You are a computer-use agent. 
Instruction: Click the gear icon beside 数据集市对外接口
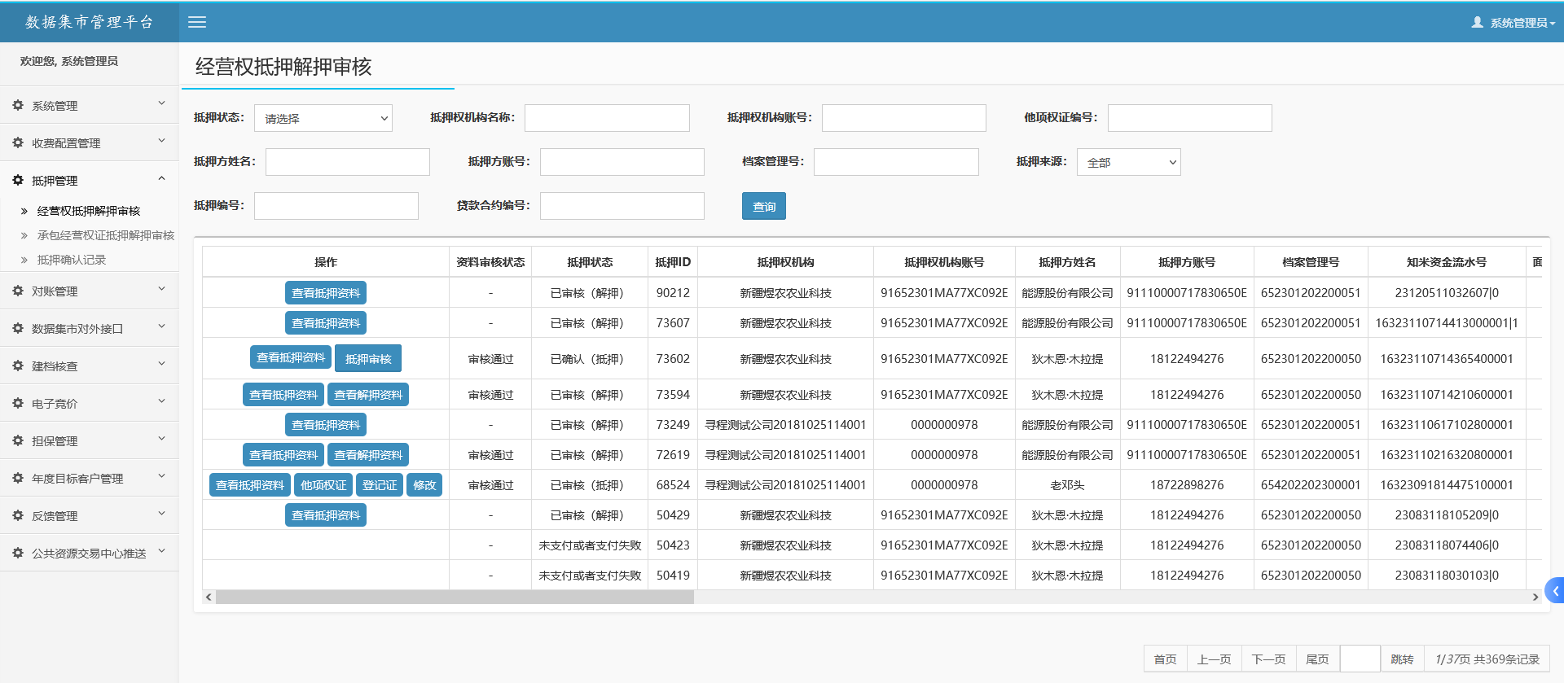coord(18,328)
